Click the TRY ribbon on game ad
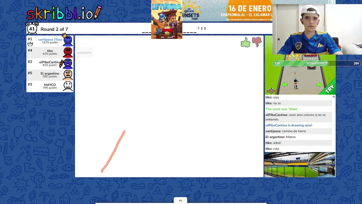Image resolution: width=362 pixels, height=204 pixels. tap(329, 89)
